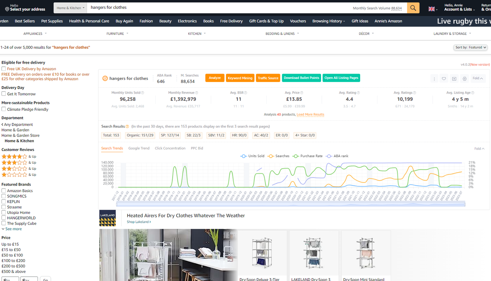The width and height of the screenshot is (491, 281).
Task: Click Download Bullet Points button
Action: (x=302, y=78)
